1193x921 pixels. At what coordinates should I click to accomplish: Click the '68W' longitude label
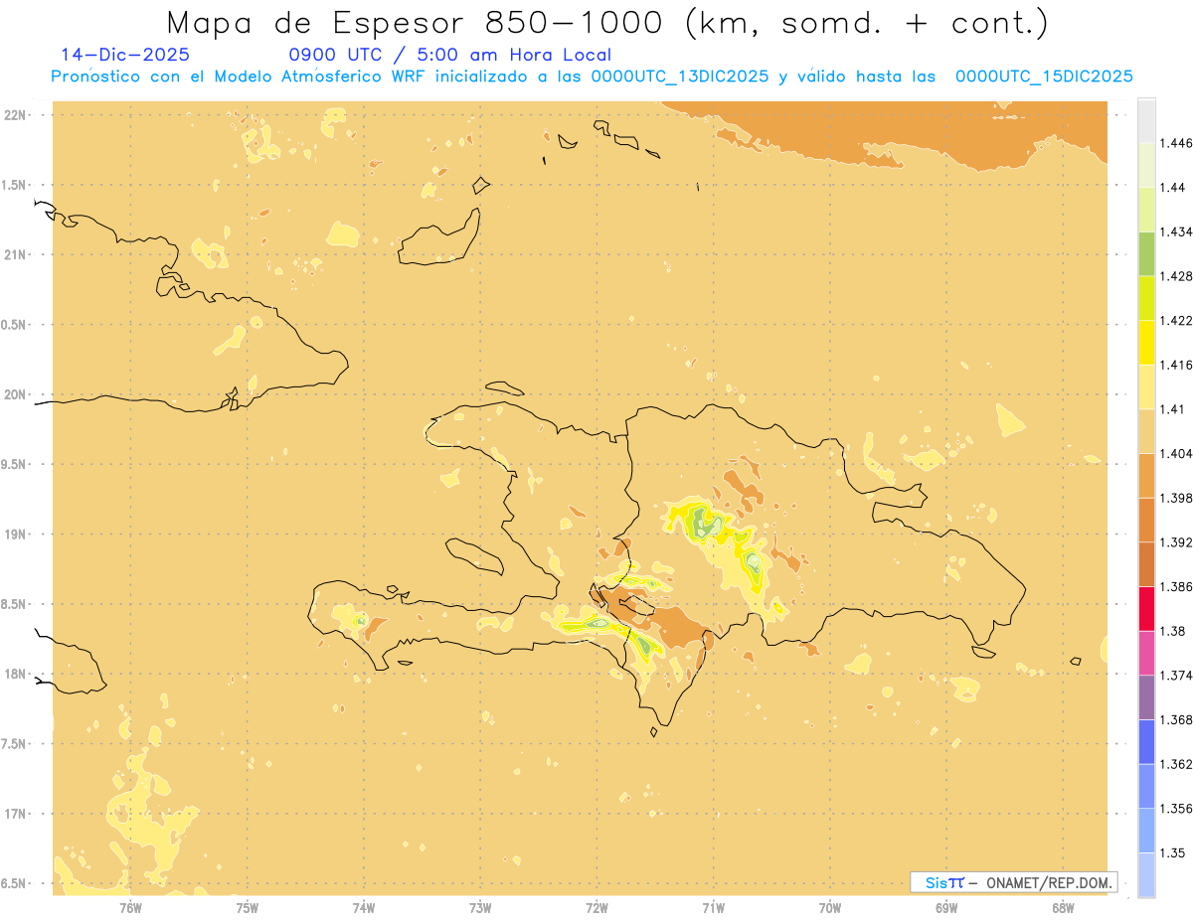point(1063,908)
